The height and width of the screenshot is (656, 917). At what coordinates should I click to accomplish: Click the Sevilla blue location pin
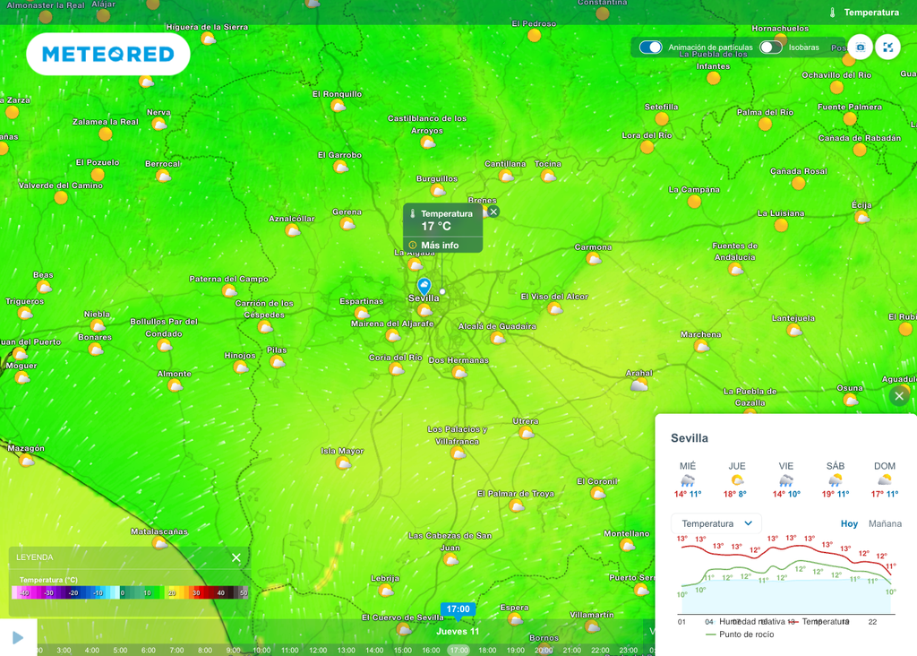[424, 286]
